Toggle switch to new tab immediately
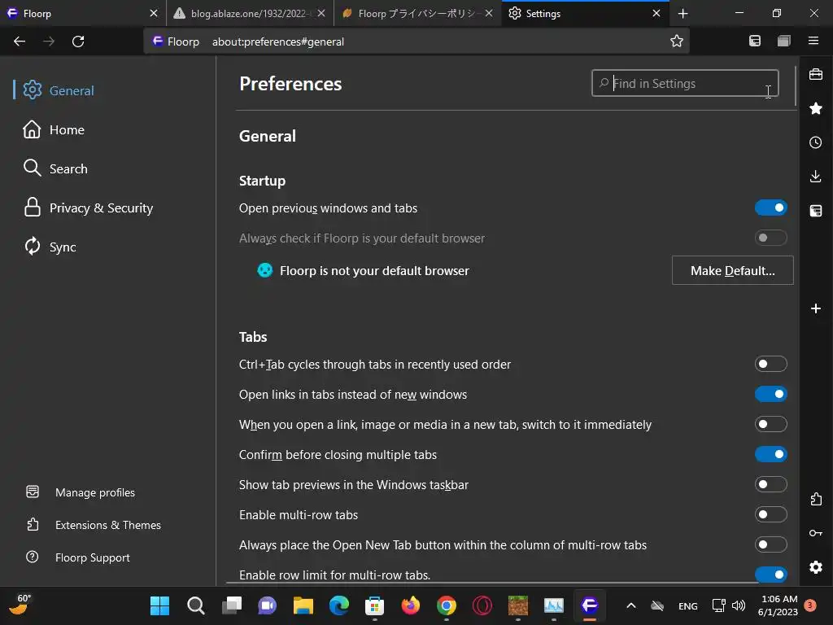Image resolution: width=833 pixels, height=625 pixels. point(771,424)
